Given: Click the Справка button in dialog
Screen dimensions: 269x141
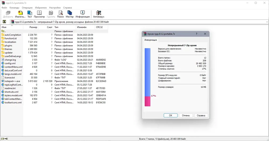Looking at the screenshot, I should click(x=201, y=116).
